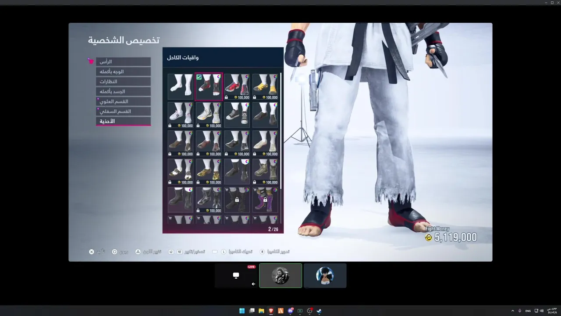Open the النظارات (Glasses) category
561x316 pixels.
pyautogui.click(x=123, y=82)
